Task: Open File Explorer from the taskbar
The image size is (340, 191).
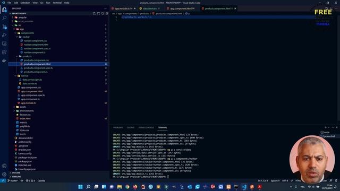Action: [120, 187]
